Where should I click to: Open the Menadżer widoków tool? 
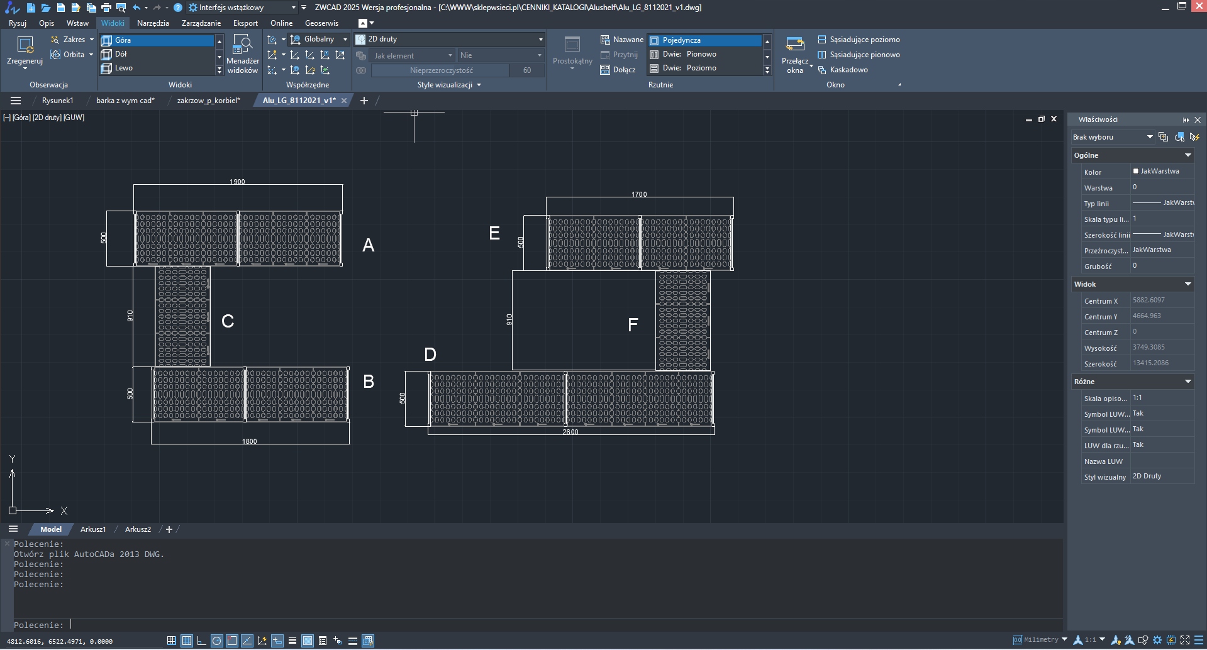[242, 45]
